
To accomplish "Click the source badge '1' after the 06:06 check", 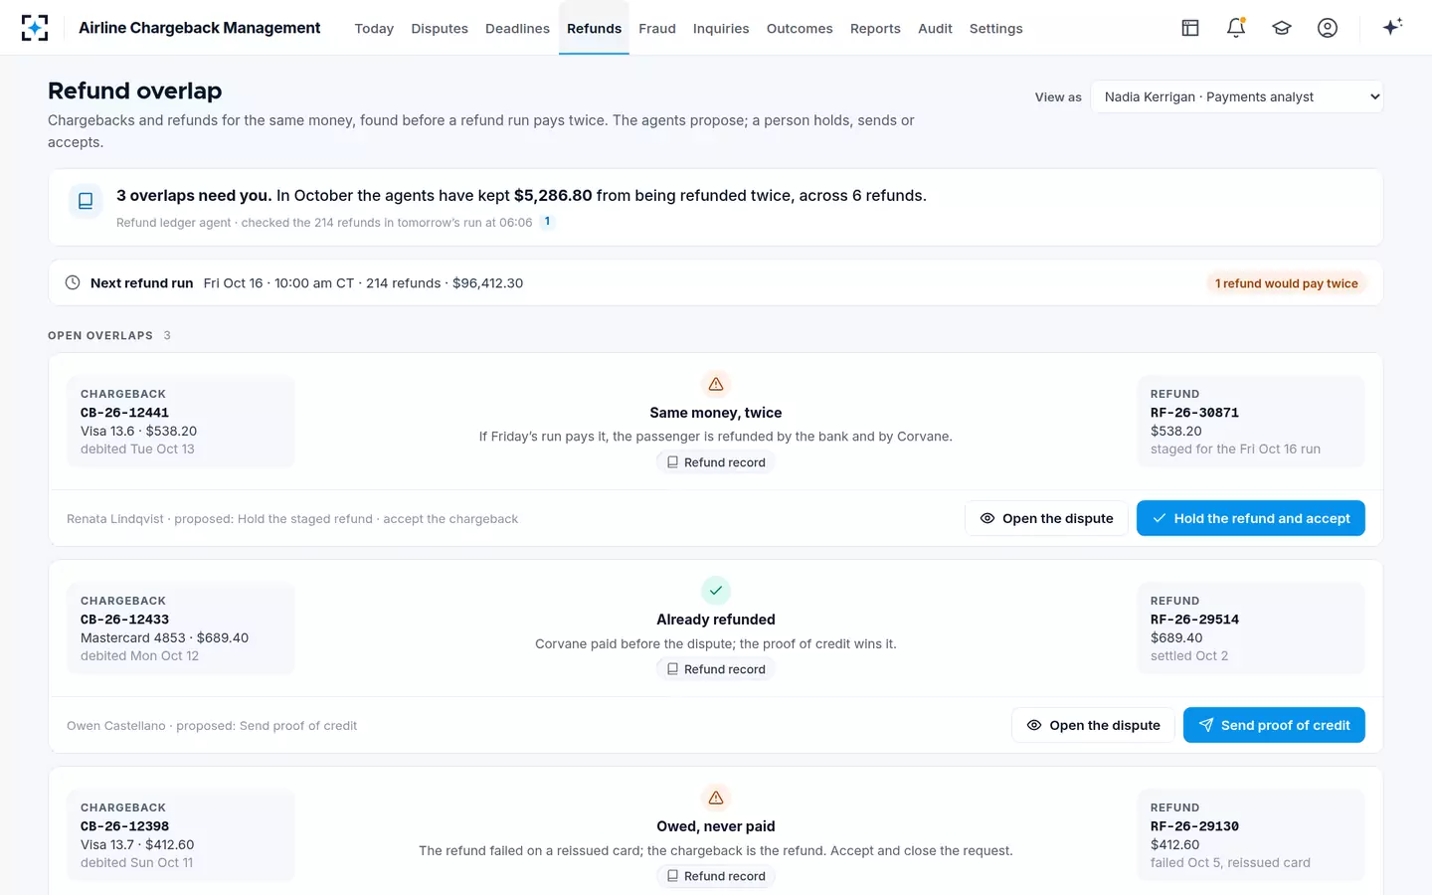I will click(547, 222).
